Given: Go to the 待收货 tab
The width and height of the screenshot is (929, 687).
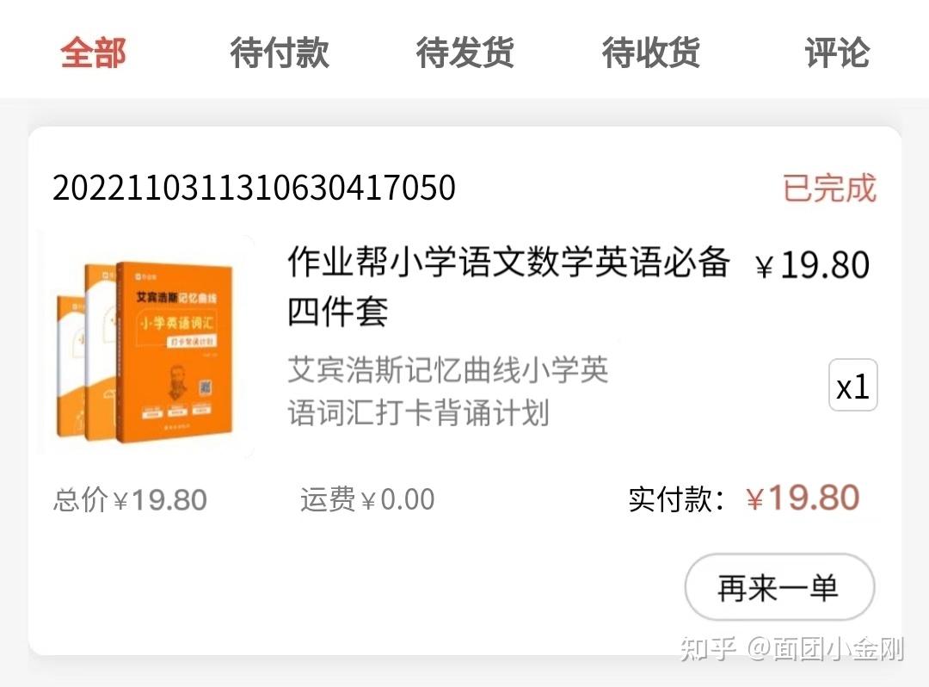Looking at the screenshot, I should pos(651,53).
